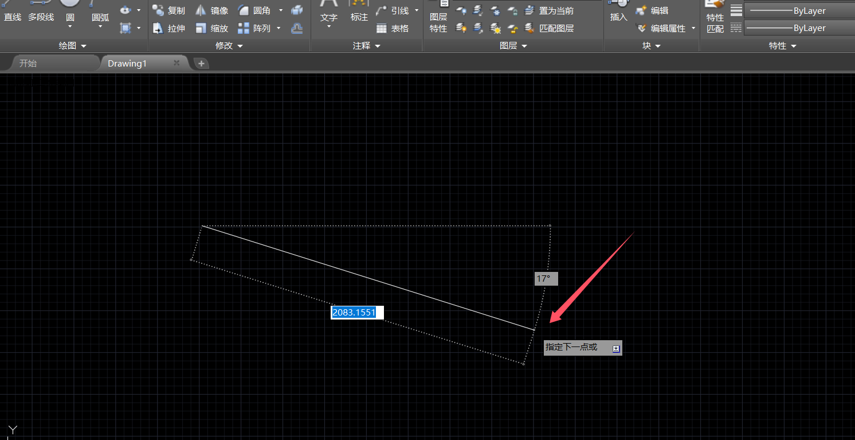Click the 17° angle input field
Viewport: 855px width, 440px height.
[546, 279]
